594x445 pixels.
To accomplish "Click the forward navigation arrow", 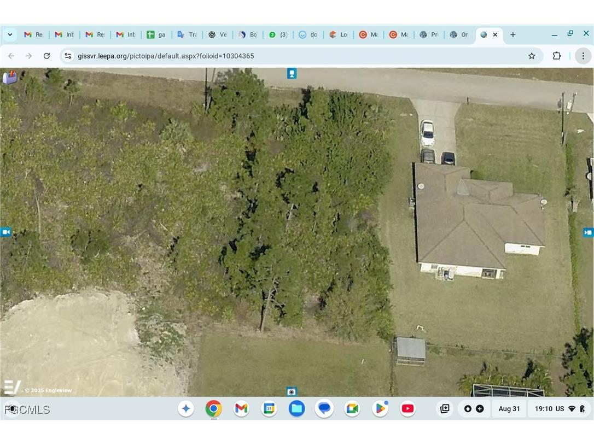I will tap(28, 55).
